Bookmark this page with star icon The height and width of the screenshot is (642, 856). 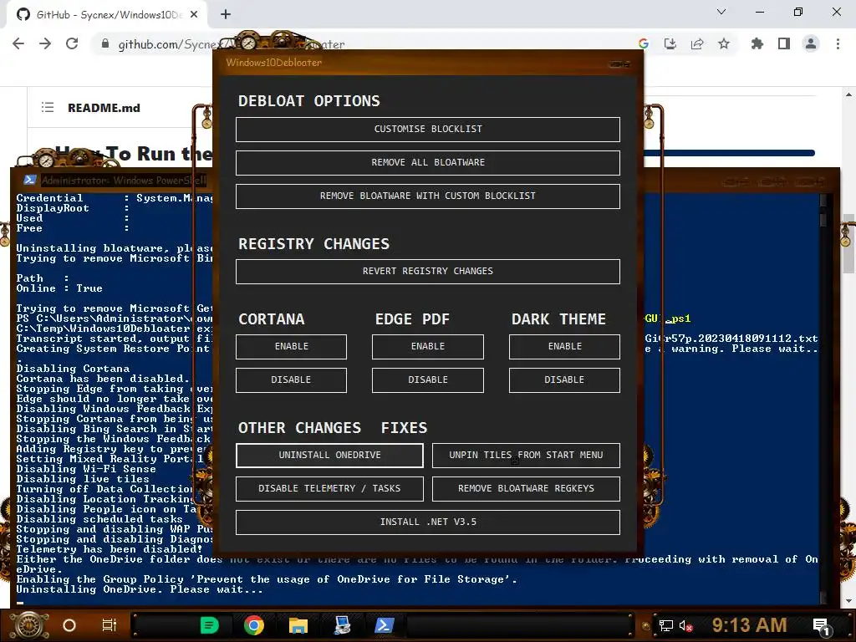click(x=724, y=43)
